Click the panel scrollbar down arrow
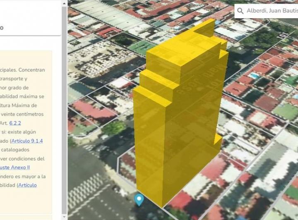This screenshot has height=220, width=298. click(x=64, y=217)
